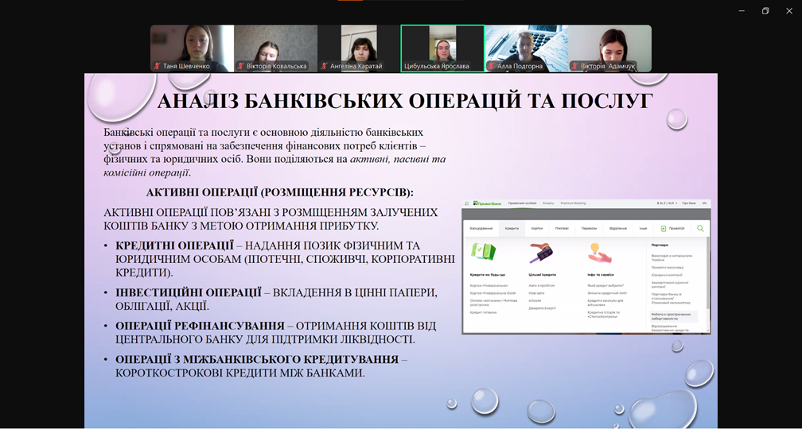
Task: Click the EN language switch link
Action: coord(704,203)
